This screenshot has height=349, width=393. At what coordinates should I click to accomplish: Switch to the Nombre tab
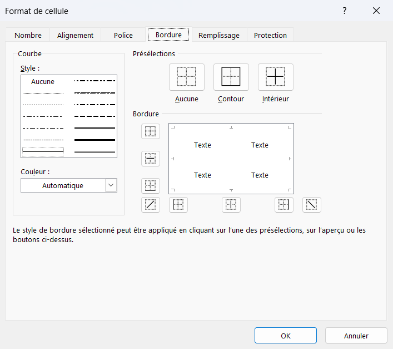(x=28, y=35)
